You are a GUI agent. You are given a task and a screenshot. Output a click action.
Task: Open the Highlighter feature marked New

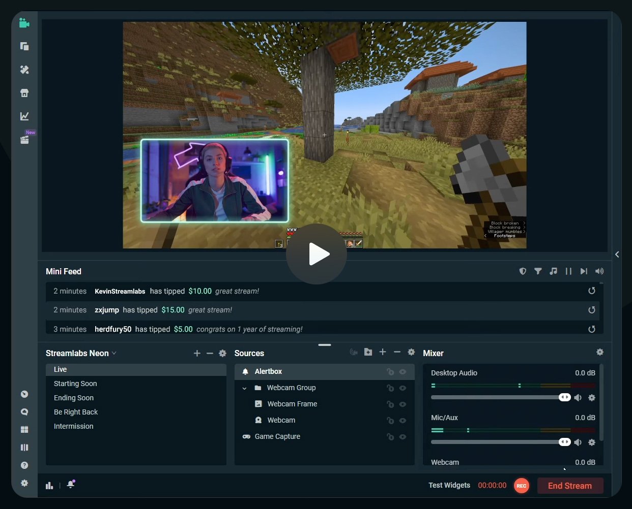coord(24,140)
